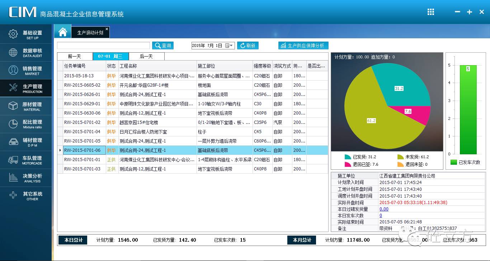Select the 07-01 周三 day tab
Viewport: 490px width, 261px height.
click(x=110, y=56)
